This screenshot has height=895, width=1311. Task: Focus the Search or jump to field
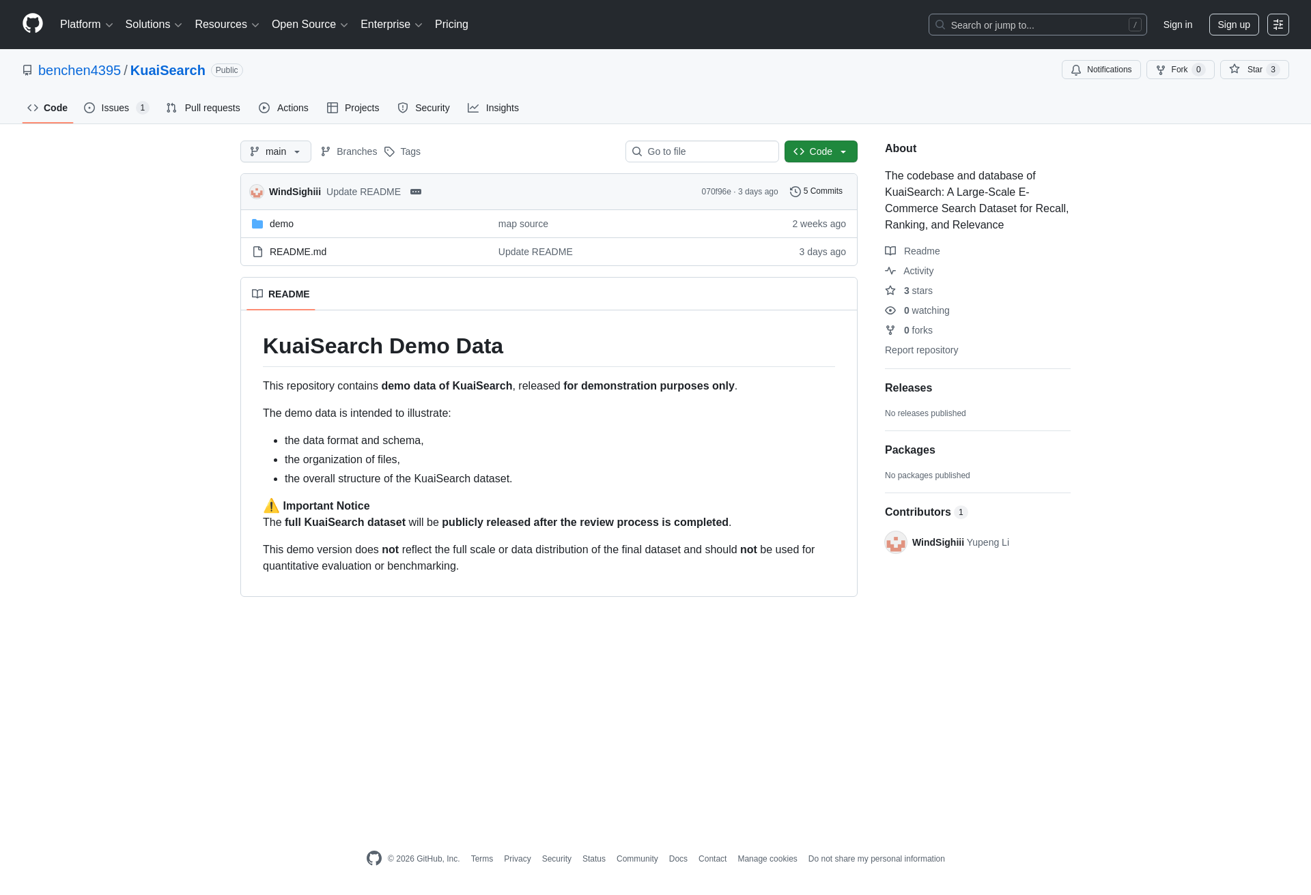[1038, 25]
